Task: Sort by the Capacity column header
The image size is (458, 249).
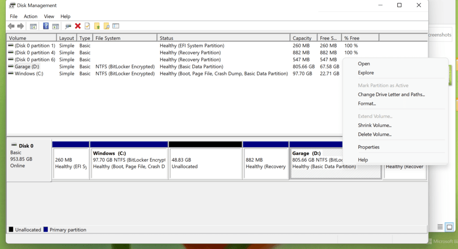Action: pyautogui.click(x=304, y=38)
